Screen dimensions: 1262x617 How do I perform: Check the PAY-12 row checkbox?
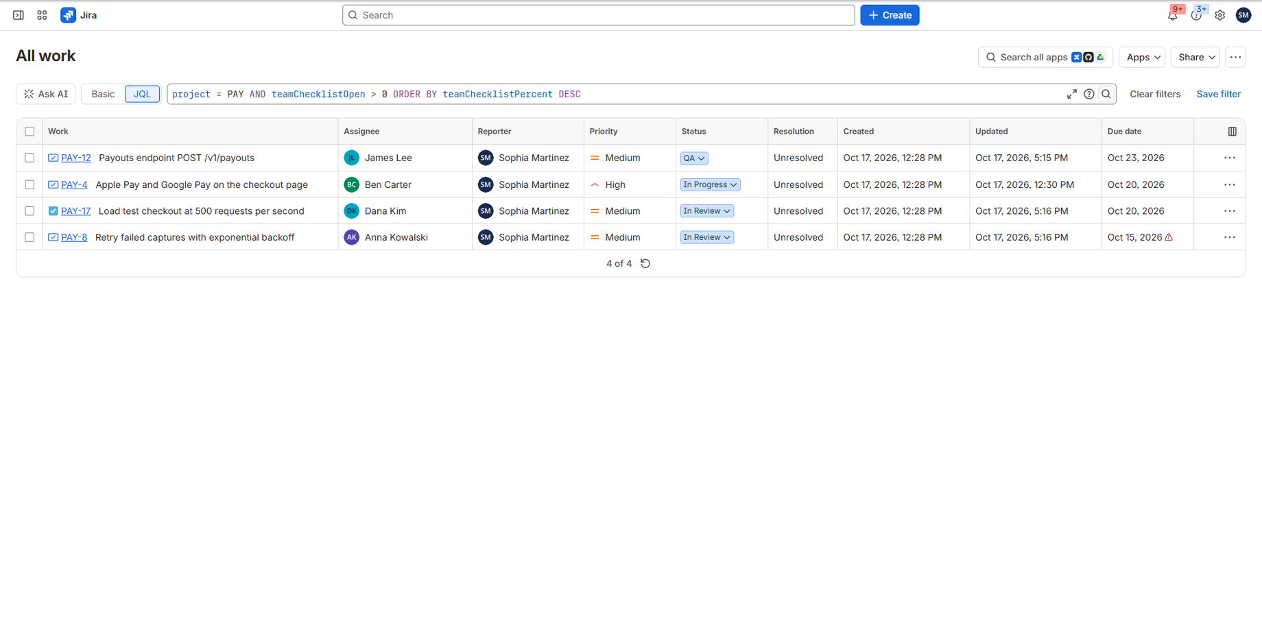coord(29,158)
